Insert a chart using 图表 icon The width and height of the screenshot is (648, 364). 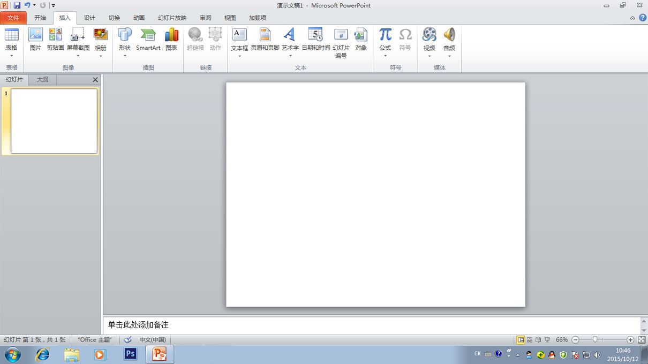(x=171, y=35)
